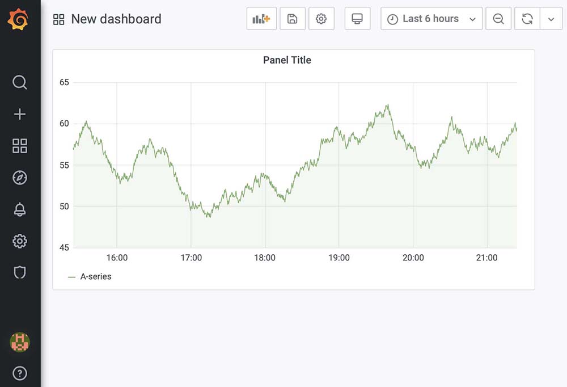Image resolution: width=567 pixels, height=387 pixels.
Task: Click the 17:00 x-axis label
Action: pos(191,258)
